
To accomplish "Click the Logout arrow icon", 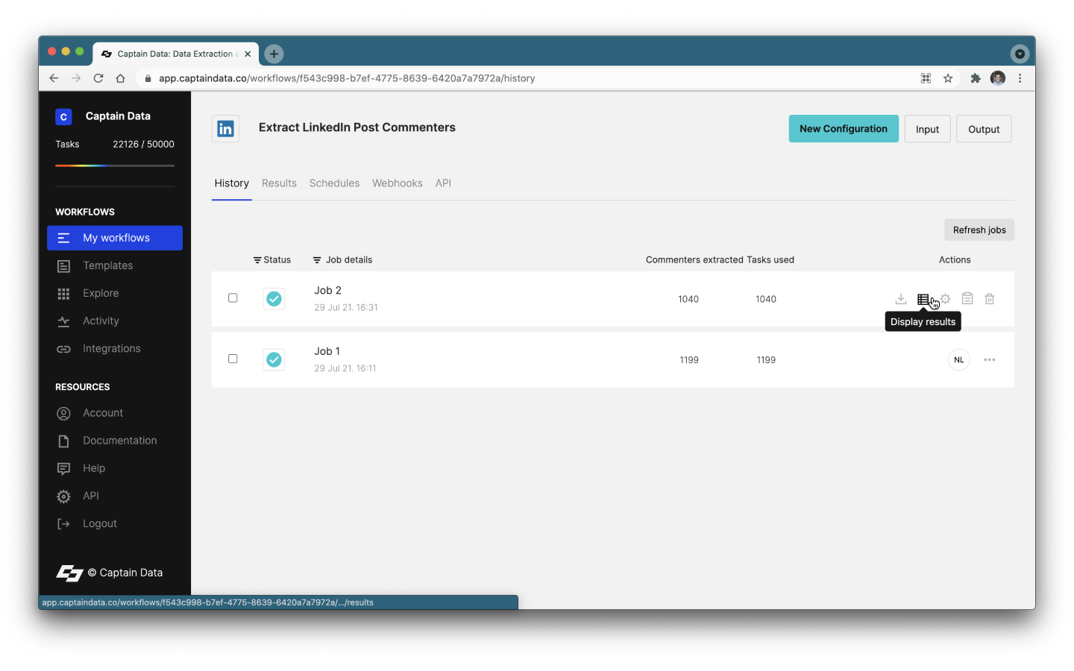I will click(64, 524).
